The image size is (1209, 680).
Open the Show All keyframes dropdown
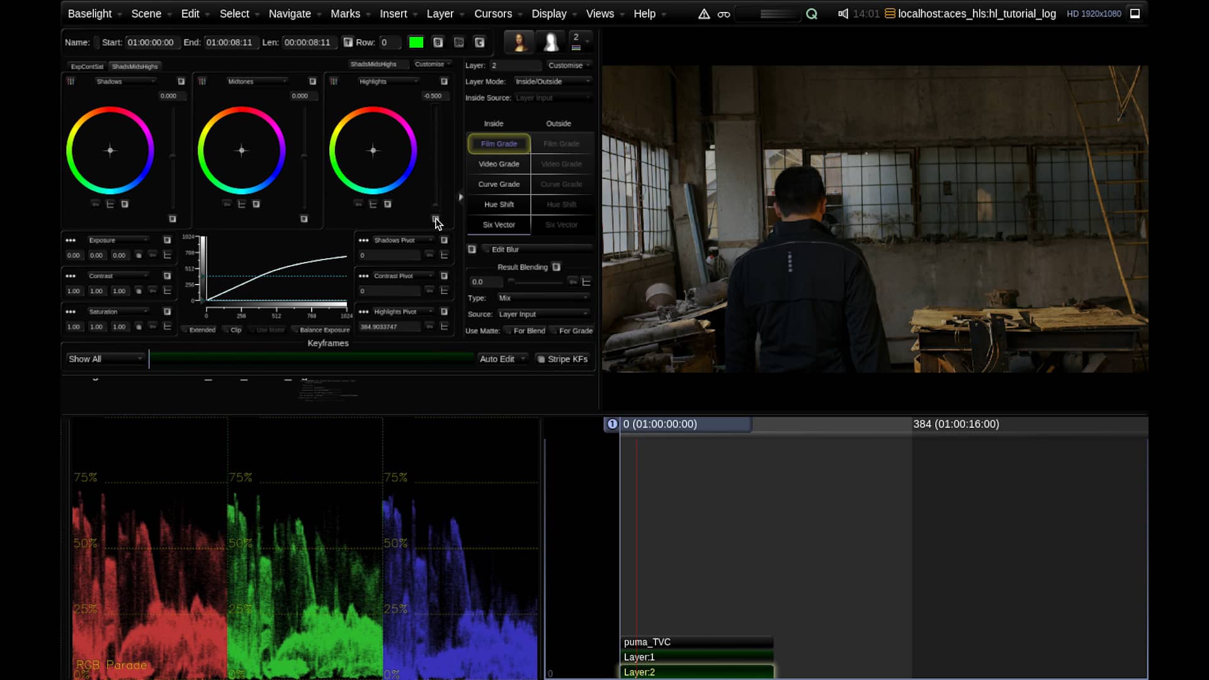pyautogui.click(x=105, y=358)
